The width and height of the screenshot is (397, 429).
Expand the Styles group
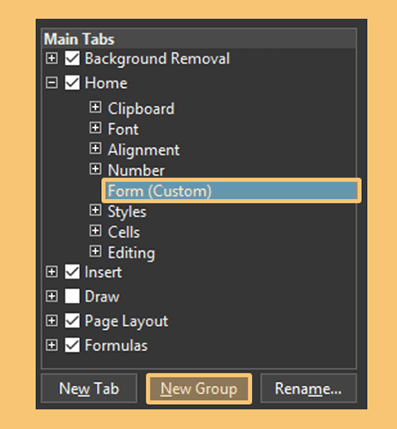pyautogui.click(x=95, y=210)
